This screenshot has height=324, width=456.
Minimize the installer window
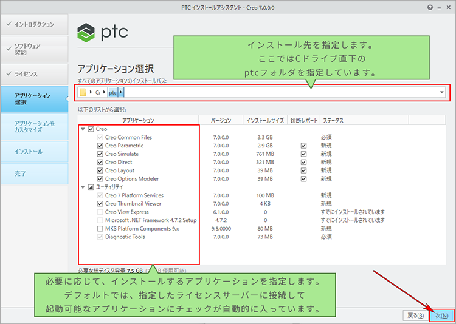[x=439, y=8]
